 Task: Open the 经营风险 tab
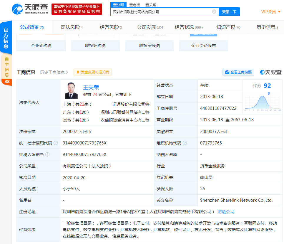(111, 27)
